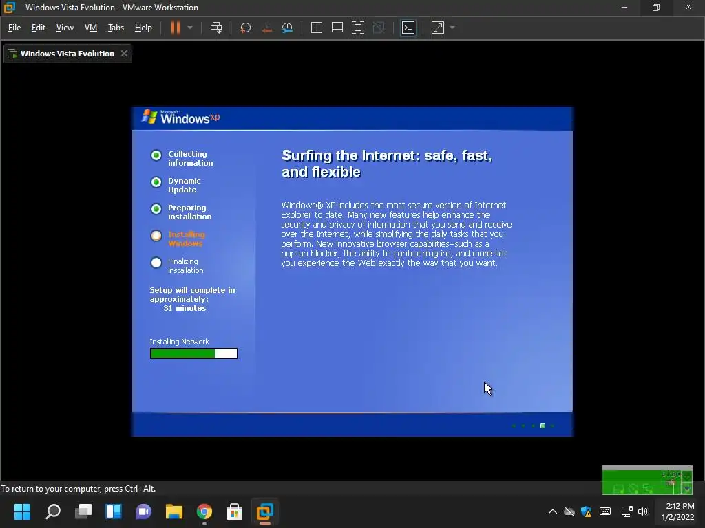705x528 pixels.
Task: Expand the power options dropdown arrow
Action: (x=190, y=27)
